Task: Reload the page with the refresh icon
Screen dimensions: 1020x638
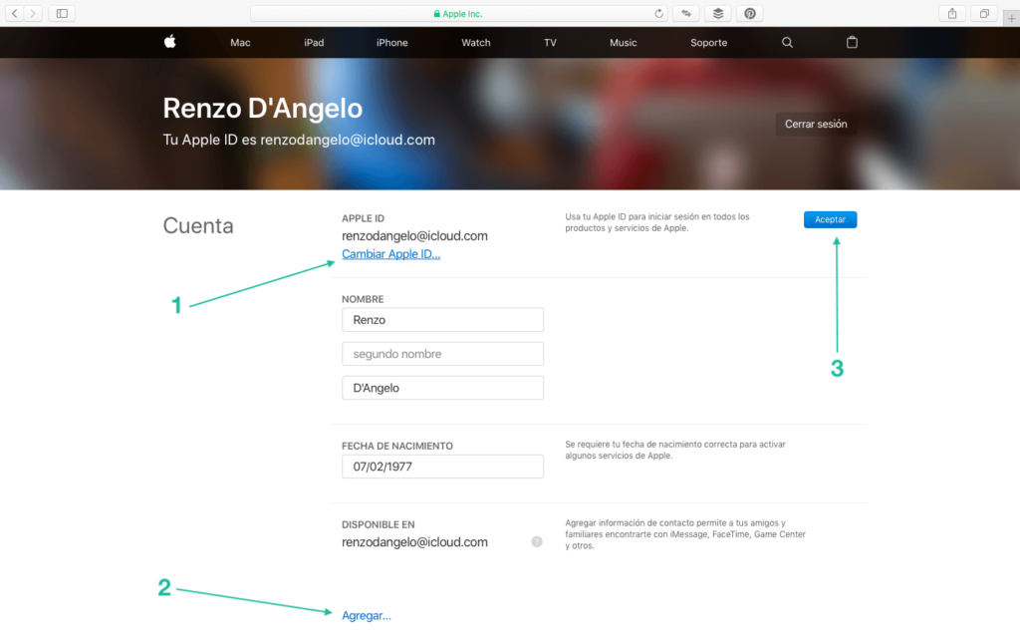Action: (658, 13)
